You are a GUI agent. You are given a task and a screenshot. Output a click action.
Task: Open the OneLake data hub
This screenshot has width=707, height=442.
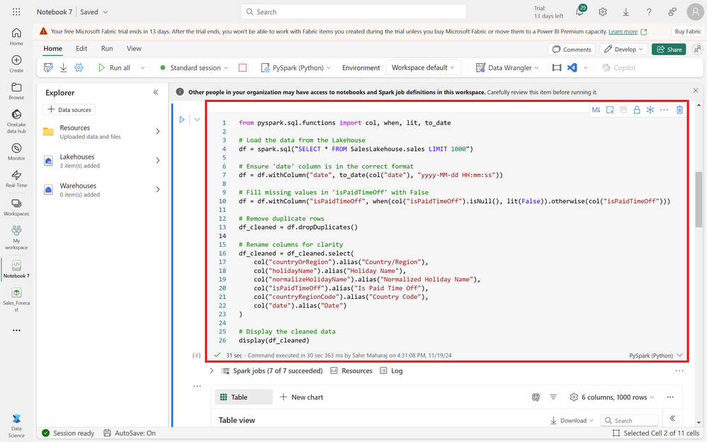(x=16, y=121)
